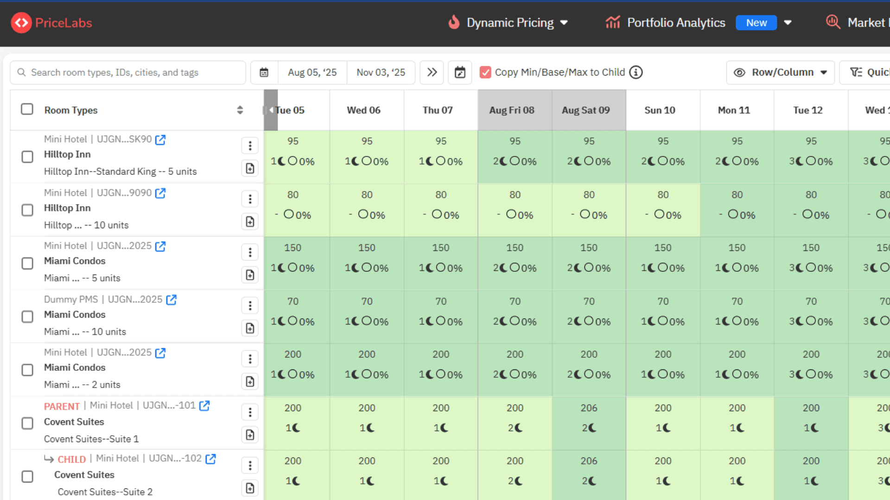Click the Aug 05, '25 start date
Image resolution: width=890 pixels, height=500 pixels.
(312, 72)
